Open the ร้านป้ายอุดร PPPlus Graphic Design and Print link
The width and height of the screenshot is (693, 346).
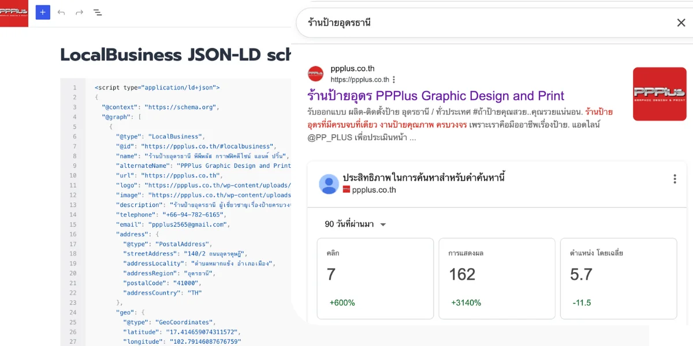tap(436, 96)
